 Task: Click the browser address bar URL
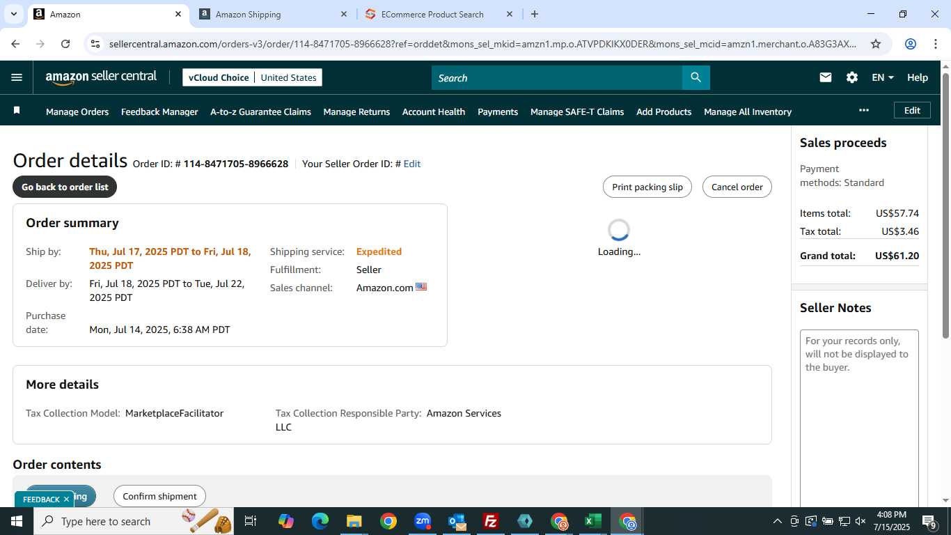[482, 44]
